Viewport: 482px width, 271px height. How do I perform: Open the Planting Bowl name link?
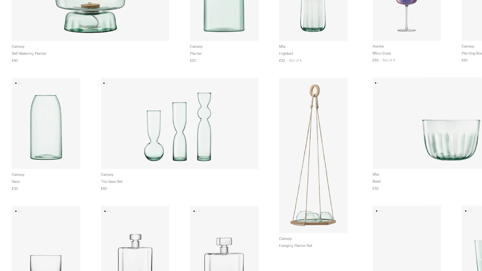pos(472,53)
